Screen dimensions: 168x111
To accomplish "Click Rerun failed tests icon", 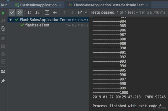I will pos(3,21).
